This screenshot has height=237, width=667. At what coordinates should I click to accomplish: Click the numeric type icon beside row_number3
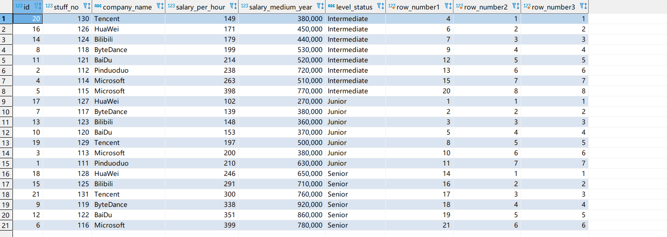(527, 6)
